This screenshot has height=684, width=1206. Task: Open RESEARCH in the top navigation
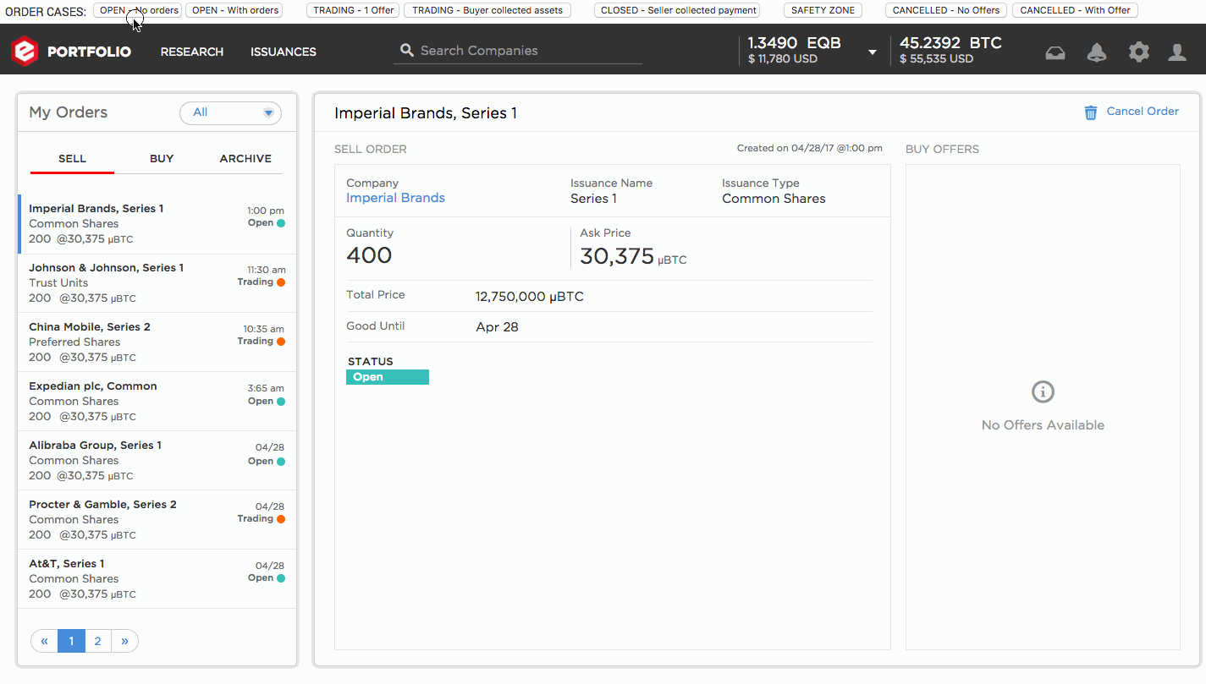pyautogui.click(x=192, y=52)
